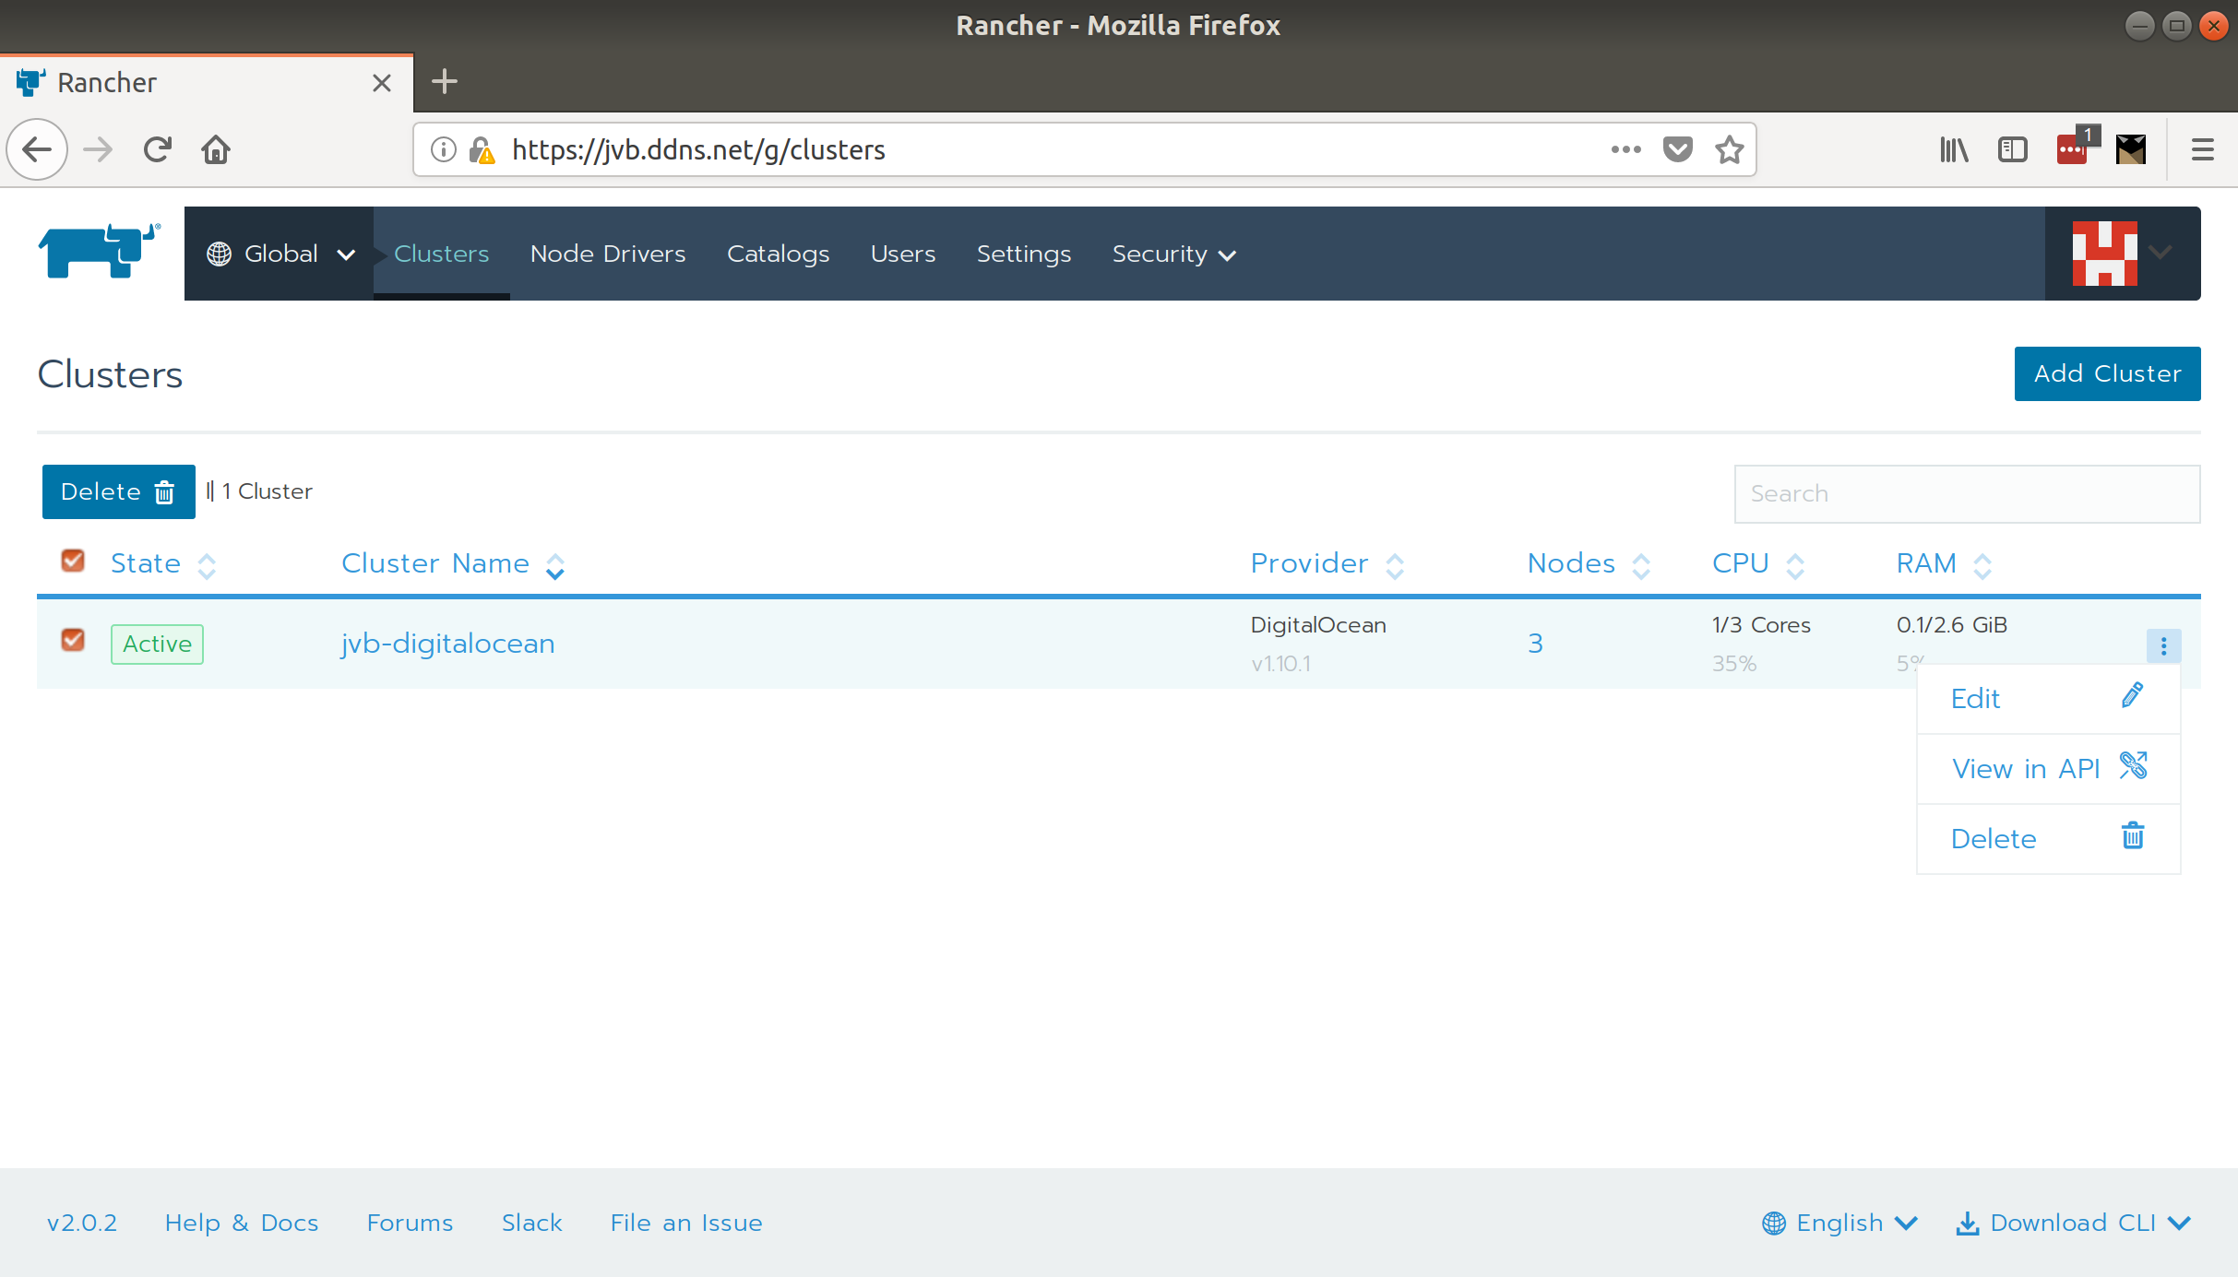Click the Firefox home icon
The height and width of the screenshot is (1277, 2238).
coord(216,149)
